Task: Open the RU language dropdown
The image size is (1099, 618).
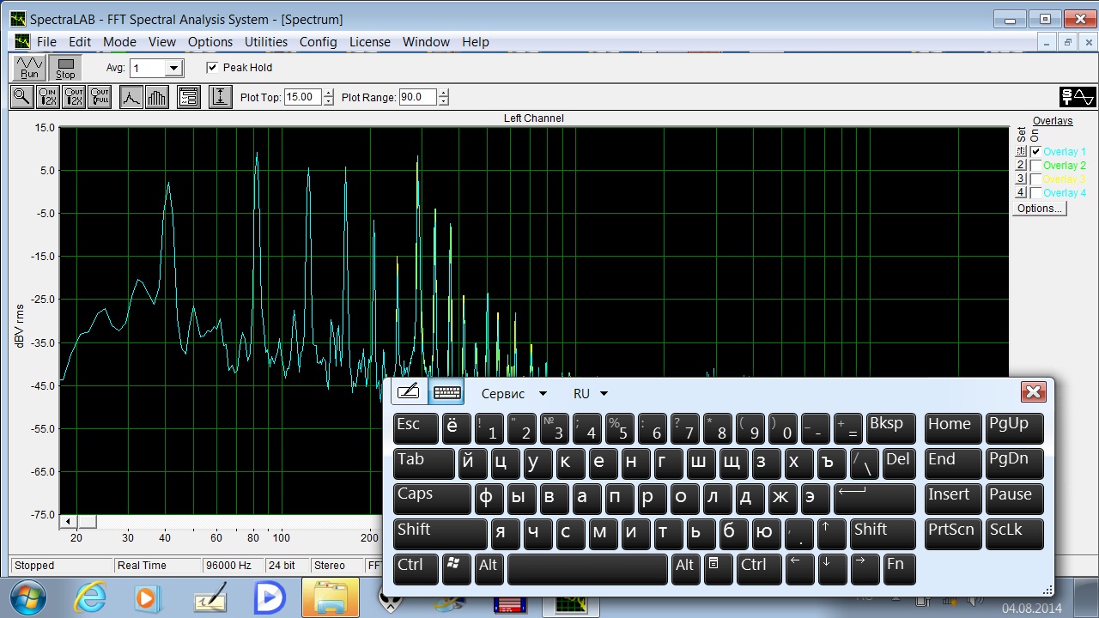Action: (590, 393)
